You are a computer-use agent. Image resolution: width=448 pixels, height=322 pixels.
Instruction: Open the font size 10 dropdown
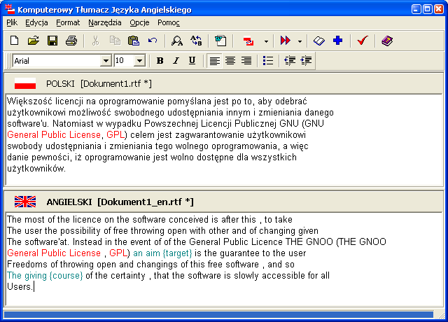click(139, 61)
